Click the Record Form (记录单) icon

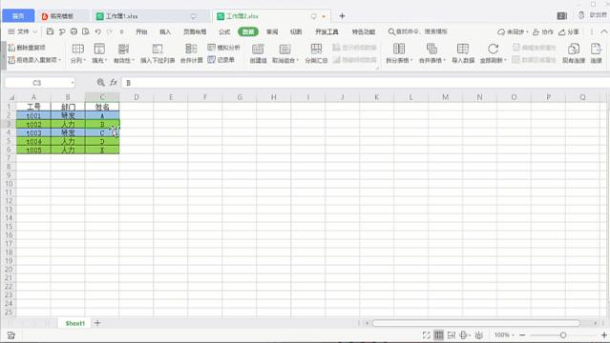point(211,60)
